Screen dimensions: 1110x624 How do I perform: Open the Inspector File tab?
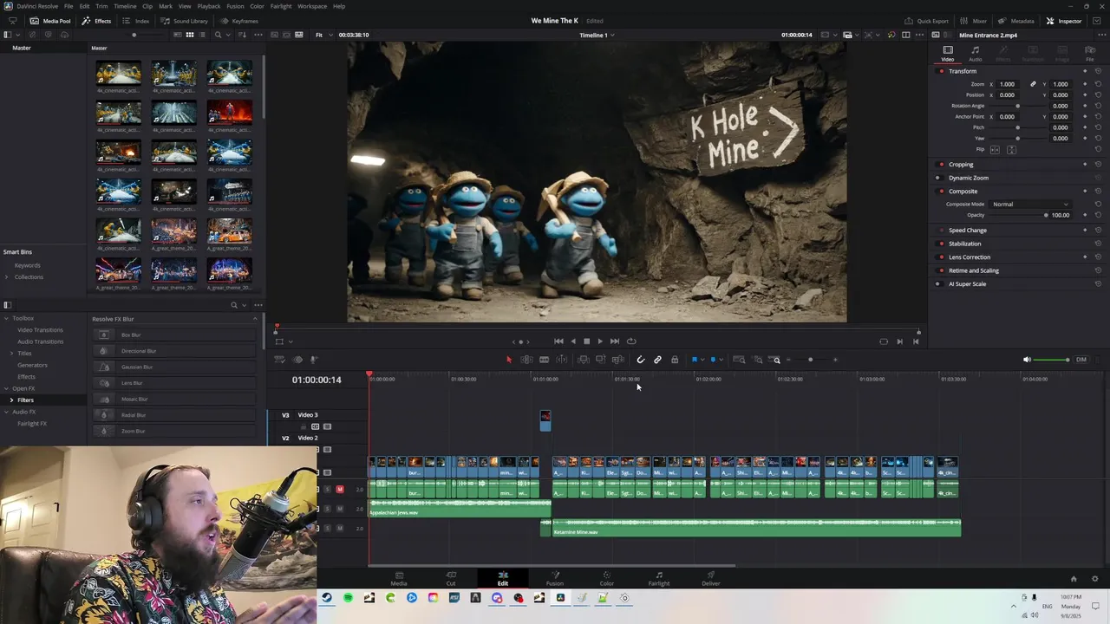pyautogui.click(x=1090, y=54)
